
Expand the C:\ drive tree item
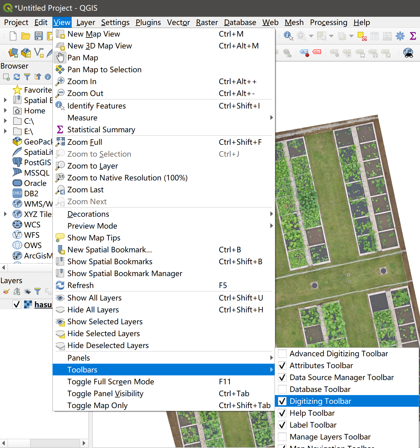(x=5, y=121)
